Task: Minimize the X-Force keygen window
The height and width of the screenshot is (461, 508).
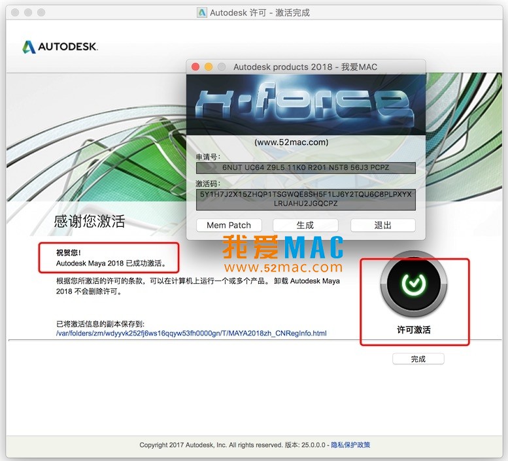Action: coord(209,67)
